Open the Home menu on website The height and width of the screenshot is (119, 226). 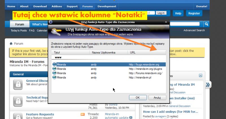(11, 6)
